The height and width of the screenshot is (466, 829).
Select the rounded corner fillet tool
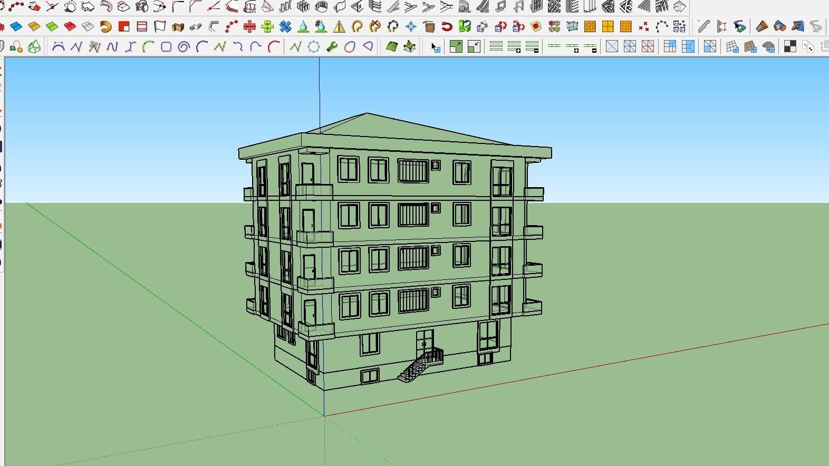178,6
